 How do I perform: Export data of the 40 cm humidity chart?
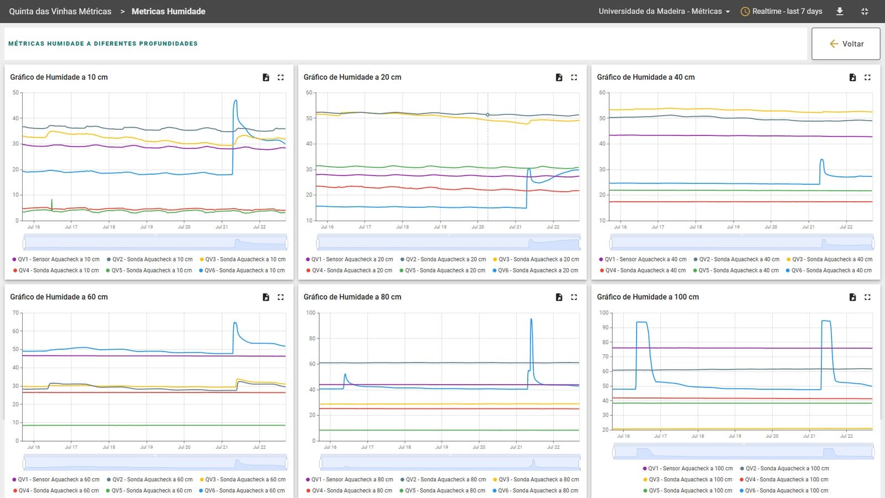click(853, 77)
